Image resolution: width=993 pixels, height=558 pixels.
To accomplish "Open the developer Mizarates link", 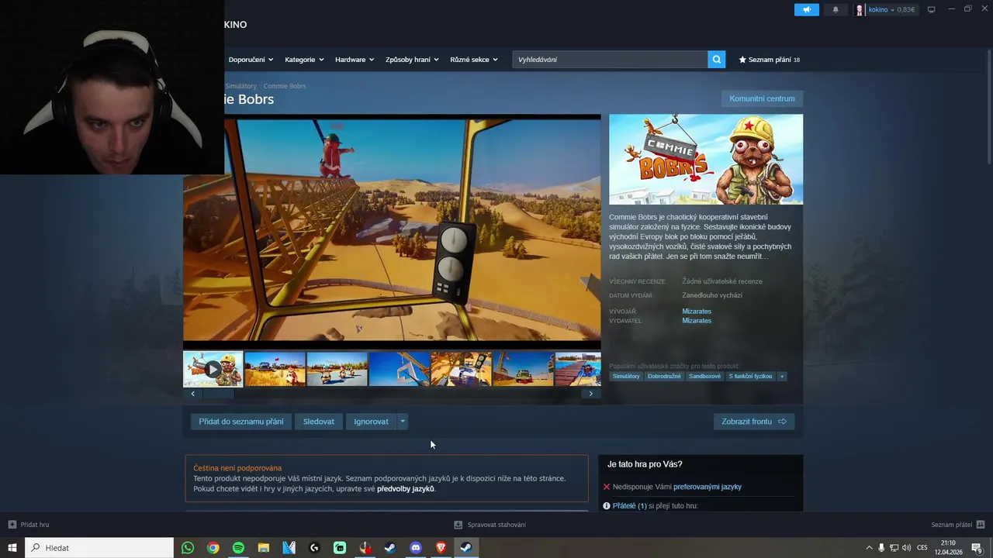I will click(697, 311).
